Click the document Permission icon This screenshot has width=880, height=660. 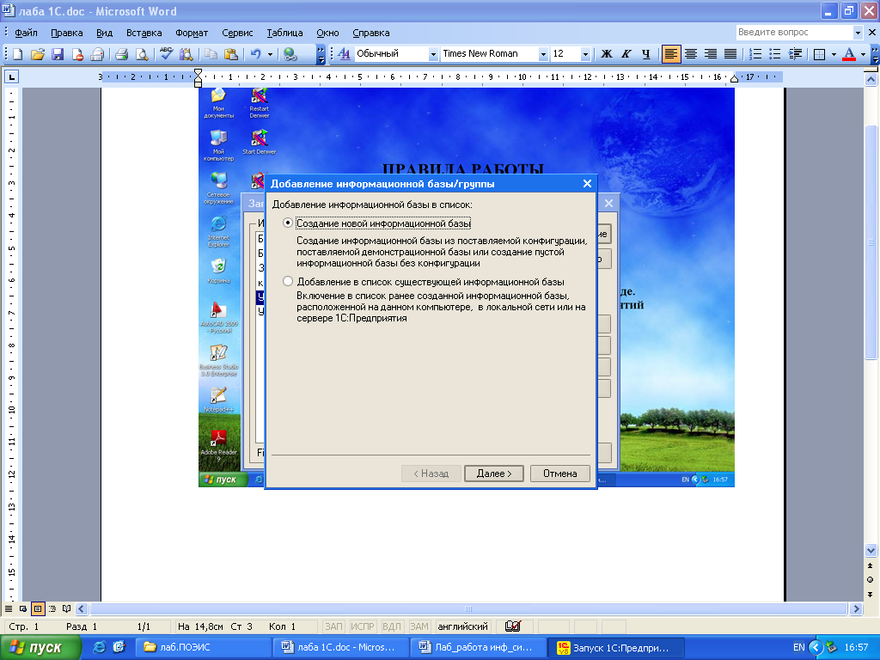(76, 54)
